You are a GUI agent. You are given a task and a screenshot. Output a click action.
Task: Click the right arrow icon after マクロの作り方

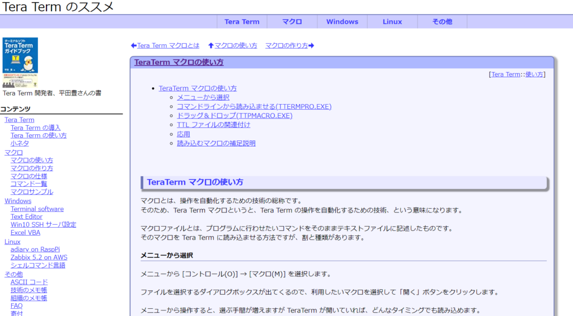point(311,46)
